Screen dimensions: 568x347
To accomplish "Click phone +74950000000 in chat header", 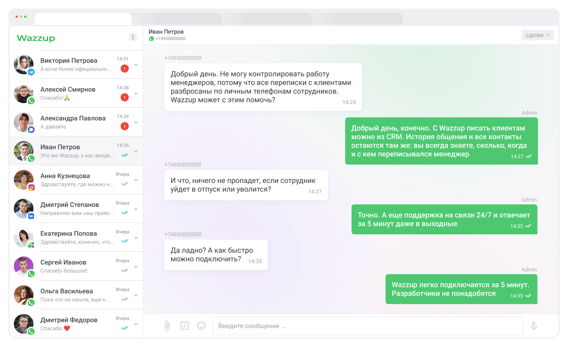I will [x=171, y=39].
